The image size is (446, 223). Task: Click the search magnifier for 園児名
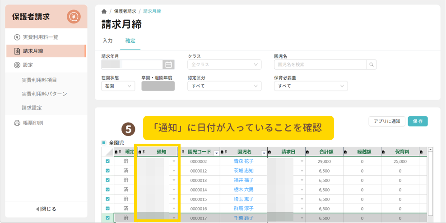(372, 64)
